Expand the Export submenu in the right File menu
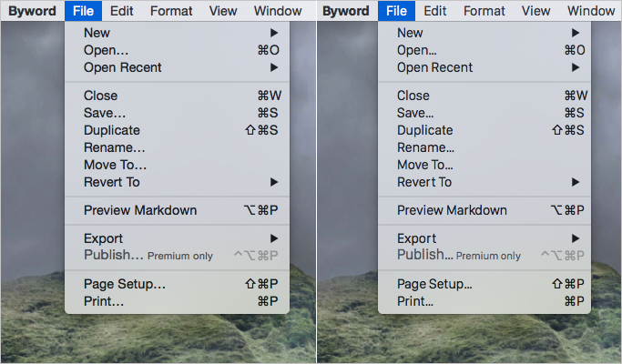 (484, 238)
